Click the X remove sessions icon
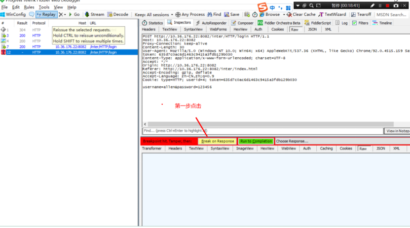410x228 pixels. tap(61, 15)
